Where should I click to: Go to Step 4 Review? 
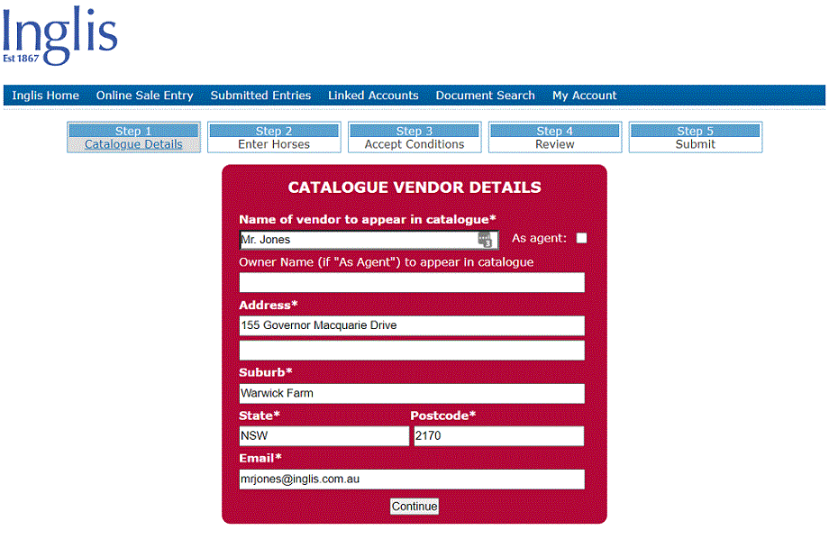pos(554,138)
